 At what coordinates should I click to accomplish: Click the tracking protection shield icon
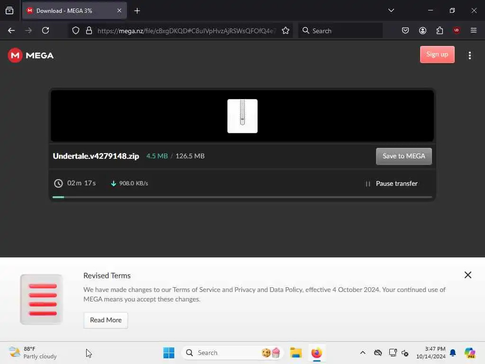[x=76, y=30]
